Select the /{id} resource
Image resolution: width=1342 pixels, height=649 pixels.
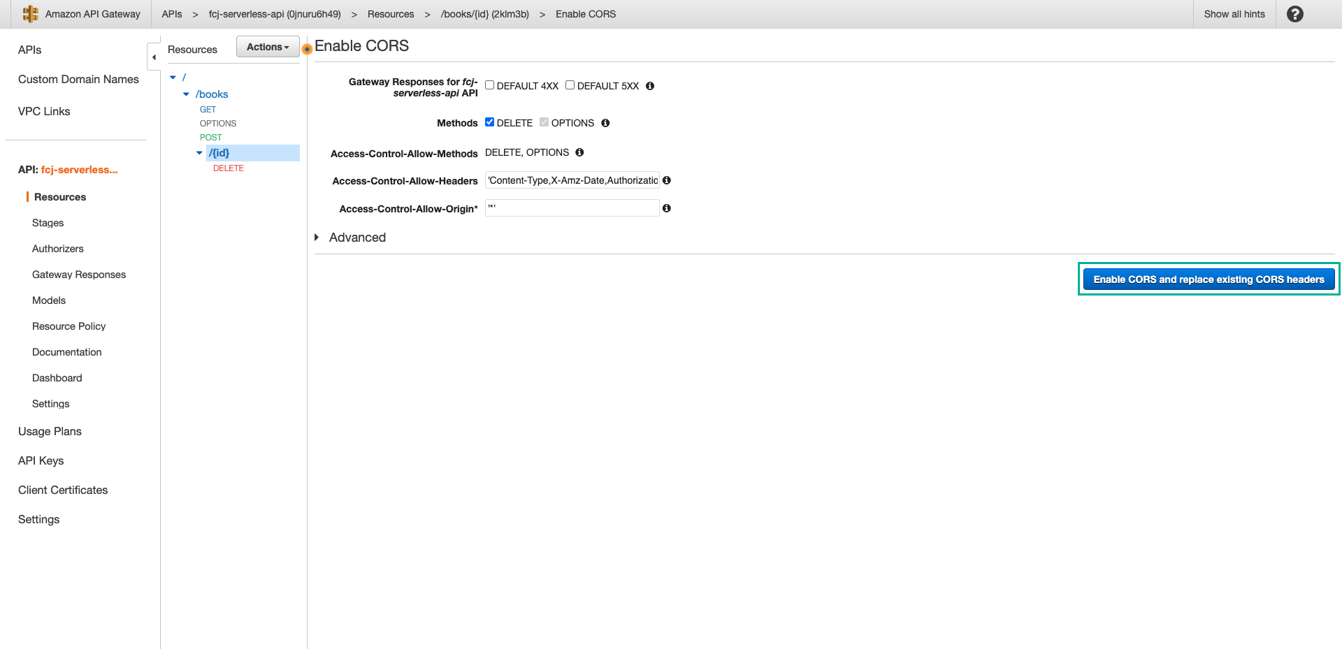(219, 153)
